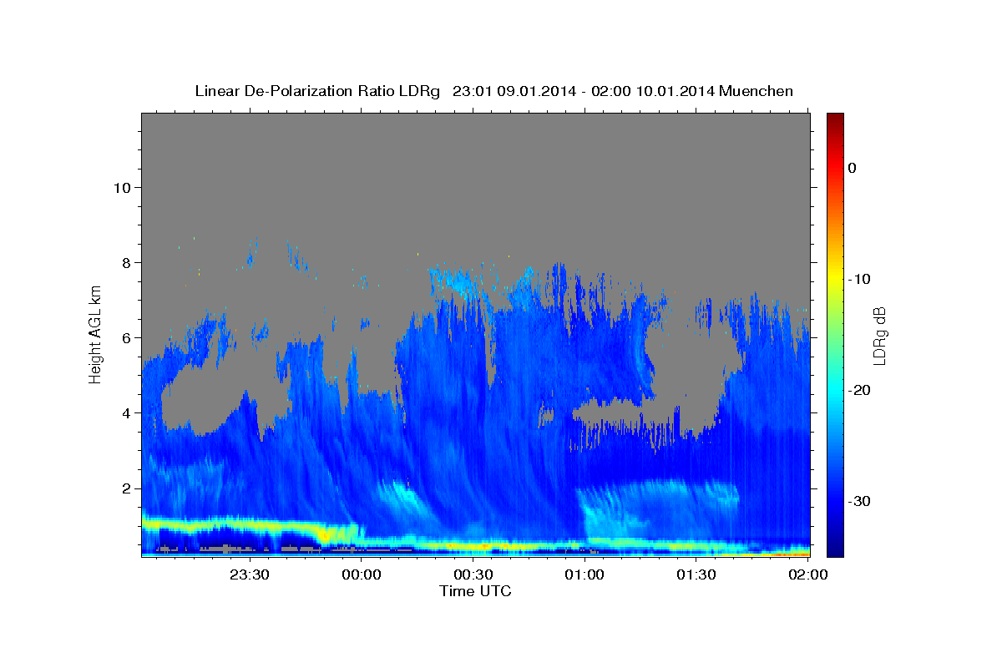Click the colorbar value -20
Viewport: 1002px width, 668px height.
(860, 390)
